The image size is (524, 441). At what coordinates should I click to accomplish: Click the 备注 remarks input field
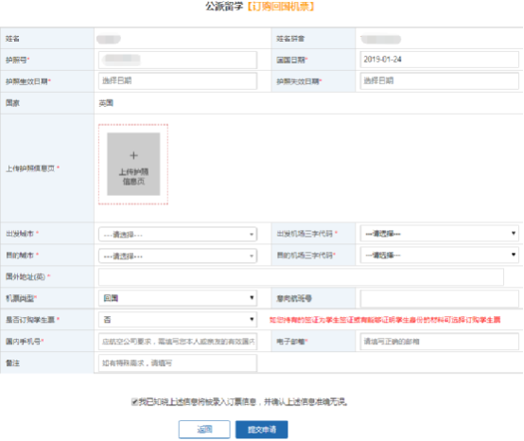pyautogui.click(x=178, y=363)
